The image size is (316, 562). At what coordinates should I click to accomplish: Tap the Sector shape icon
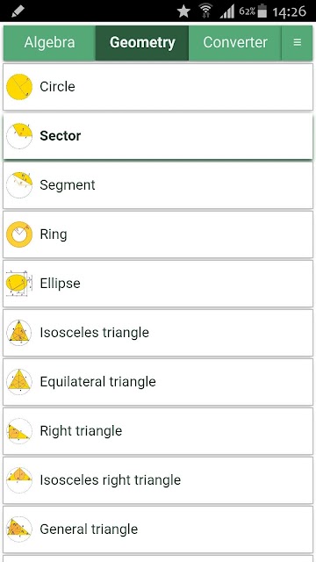[x=19, y=136]
